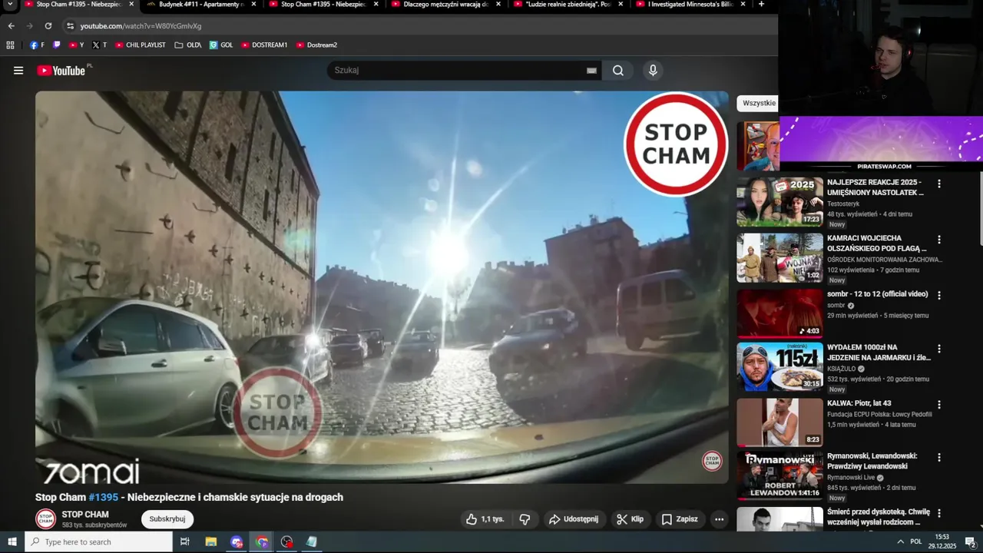983x553 pixels.
Task: Open menu for KAMRACI WOJCIECHA video
Action: (x=938, y=240)
